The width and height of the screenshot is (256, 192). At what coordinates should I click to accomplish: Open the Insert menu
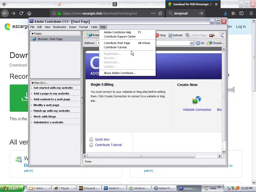[73, 27]
